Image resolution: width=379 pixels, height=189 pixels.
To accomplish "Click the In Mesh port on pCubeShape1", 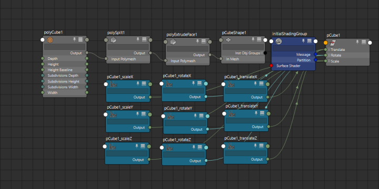I will coord(221,59).
